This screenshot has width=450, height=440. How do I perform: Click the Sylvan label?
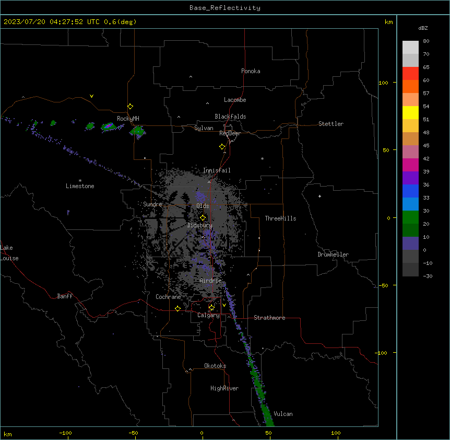[x=204, y=128]
